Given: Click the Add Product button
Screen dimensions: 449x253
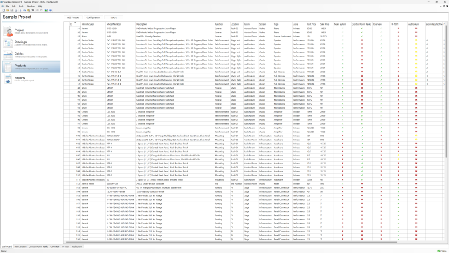Looking at the screenshot, I should [x=73, y=17].
